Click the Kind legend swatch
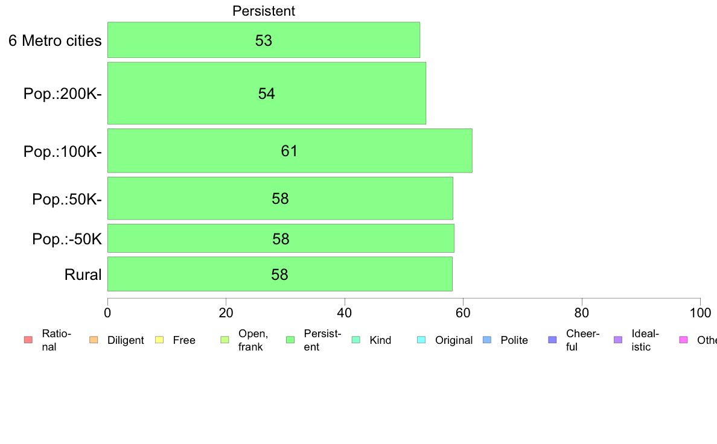The width and height of the screenshot is (717, 444). coord(355,340)
